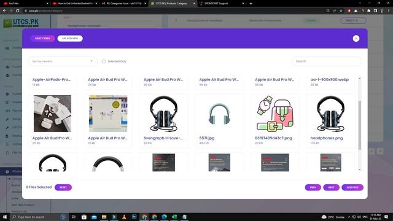Screen dimensions: 393x221
Task: Show hidden system tray icons
Action: (349, 217)
